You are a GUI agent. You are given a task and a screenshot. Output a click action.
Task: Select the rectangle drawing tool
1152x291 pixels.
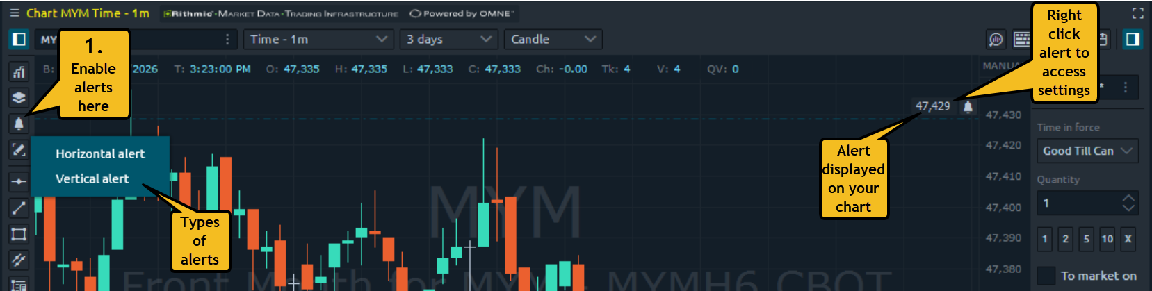tap(19, 234)
